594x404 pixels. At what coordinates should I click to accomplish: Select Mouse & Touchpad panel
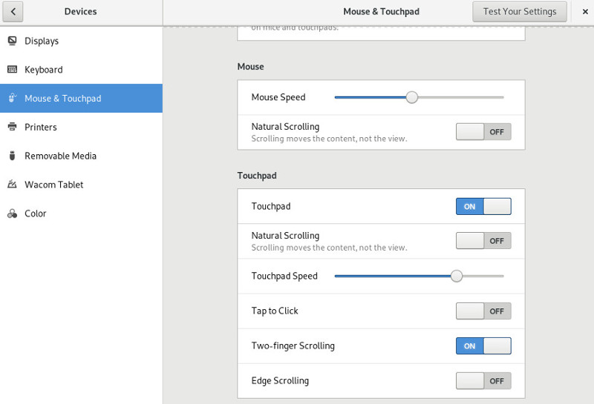(81, 99)
